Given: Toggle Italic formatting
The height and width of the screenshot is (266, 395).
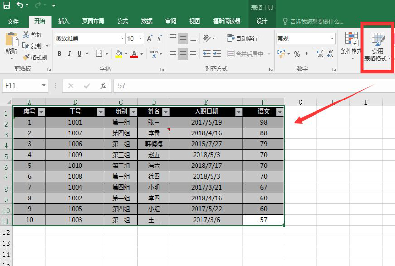Looking at the screenshot, I should (70, 54).
